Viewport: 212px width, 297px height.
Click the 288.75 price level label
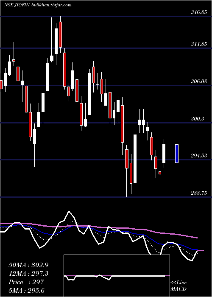[x=199, y=193]
